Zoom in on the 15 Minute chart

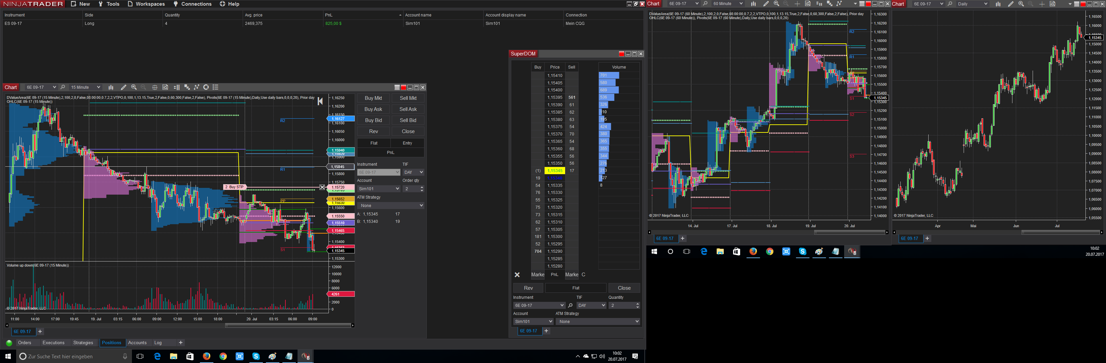[x=134, y=87]
